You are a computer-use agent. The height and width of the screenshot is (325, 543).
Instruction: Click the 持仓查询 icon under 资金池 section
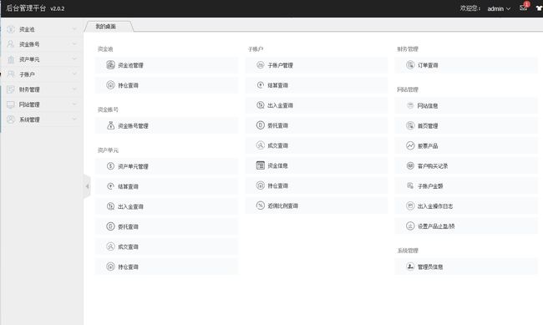pyautogui.click(x=110, y=85)
